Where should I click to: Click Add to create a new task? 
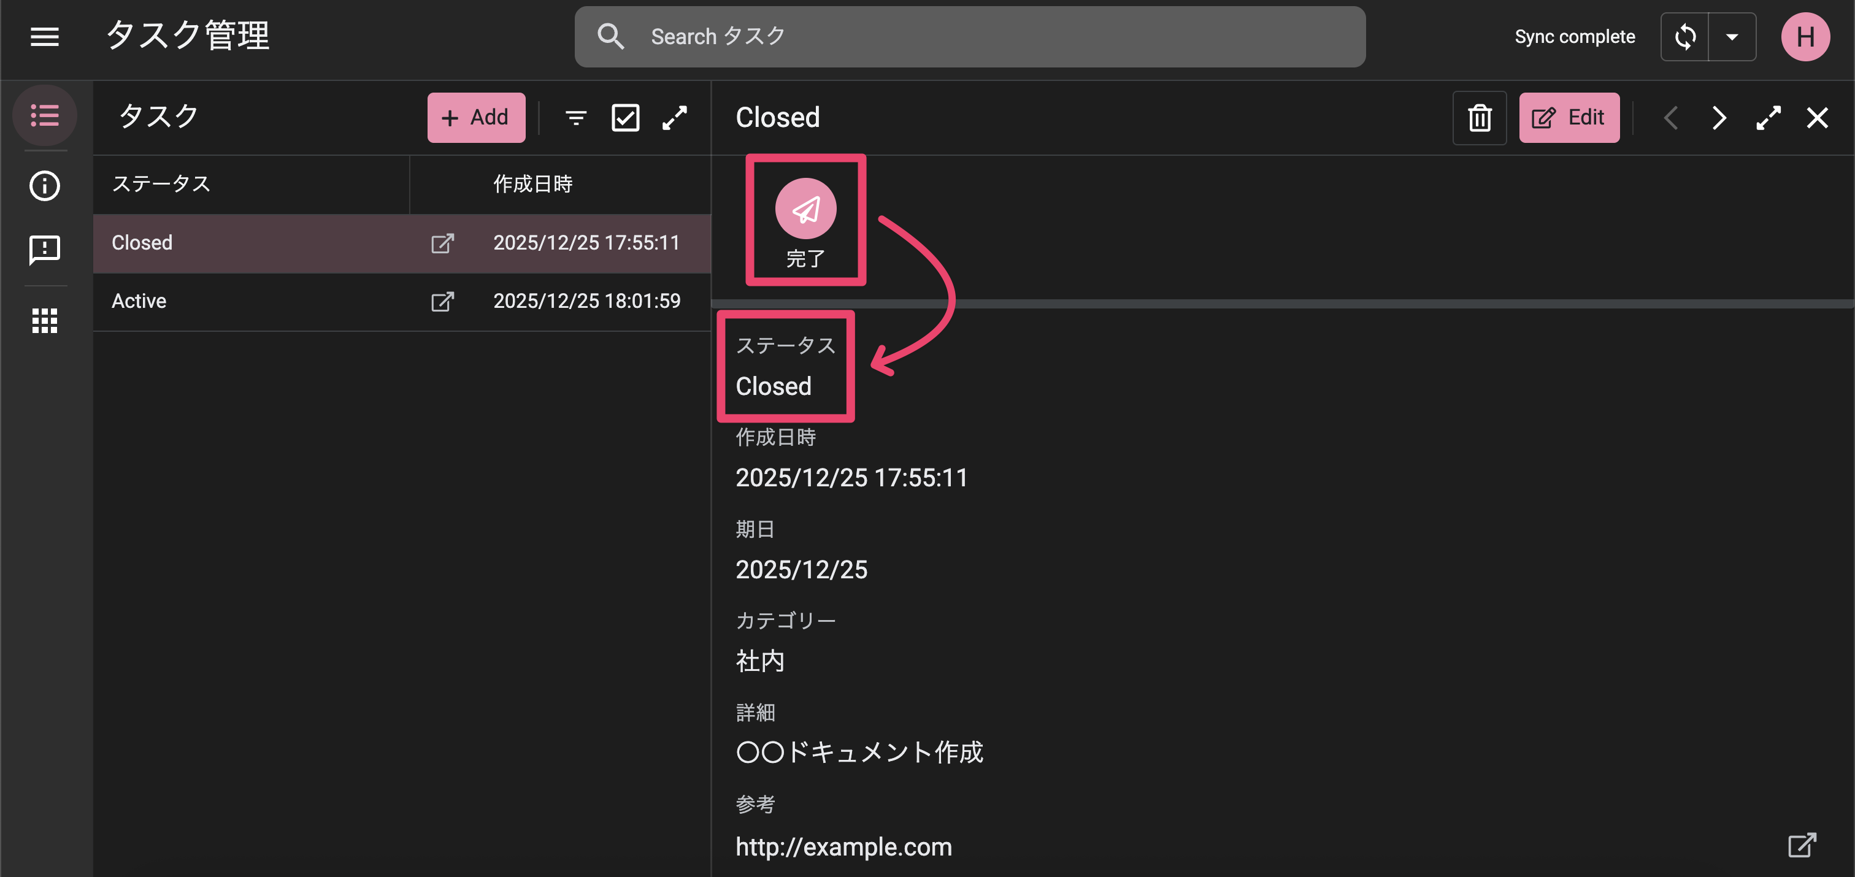coord(475,117)
